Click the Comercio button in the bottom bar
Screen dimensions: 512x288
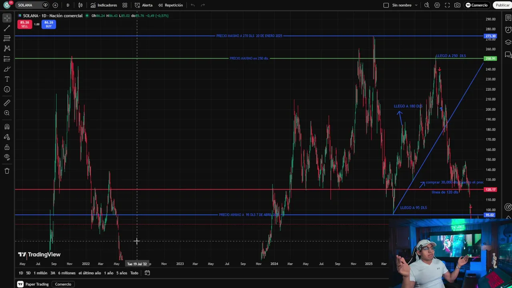coord(63,284)
